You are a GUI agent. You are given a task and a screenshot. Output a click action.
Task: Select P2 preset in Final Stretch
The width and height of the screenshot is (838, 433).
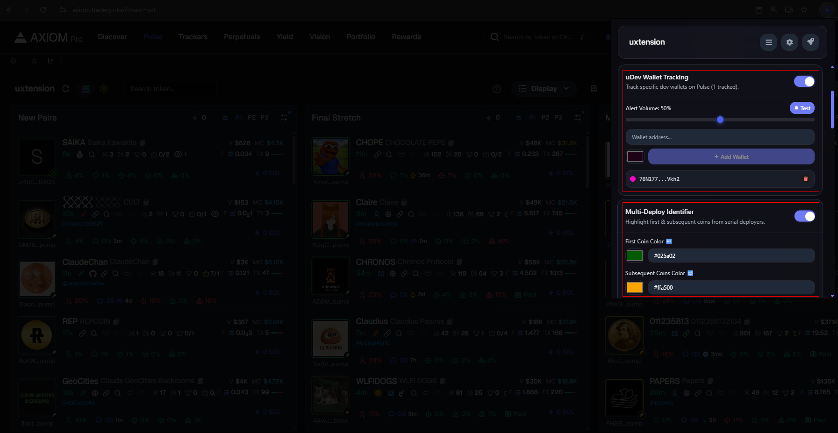click(x=545, y=118)
